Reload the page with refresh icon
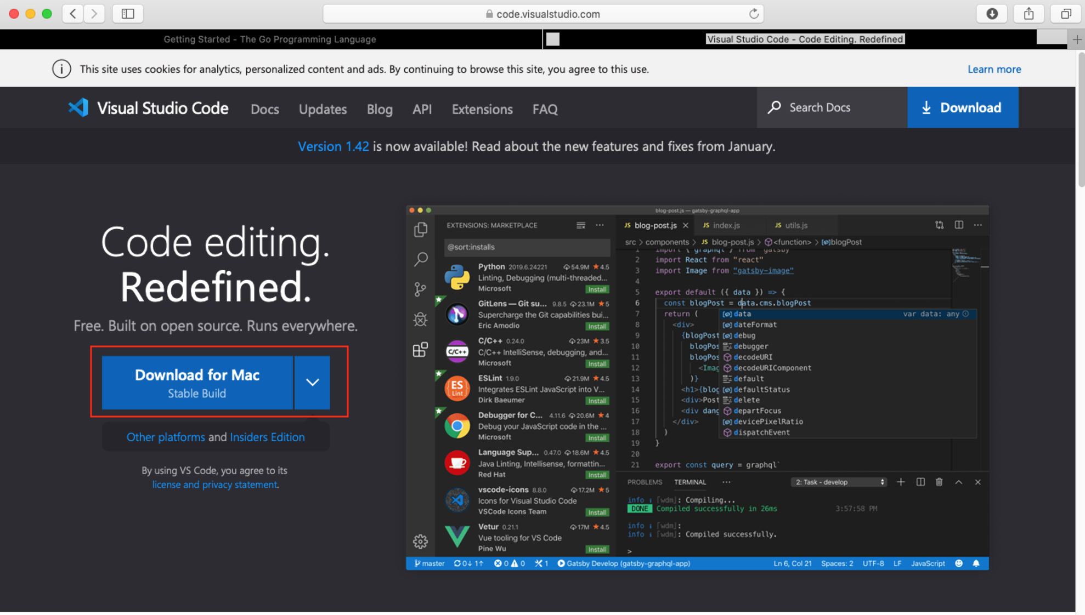 point(754,14)
